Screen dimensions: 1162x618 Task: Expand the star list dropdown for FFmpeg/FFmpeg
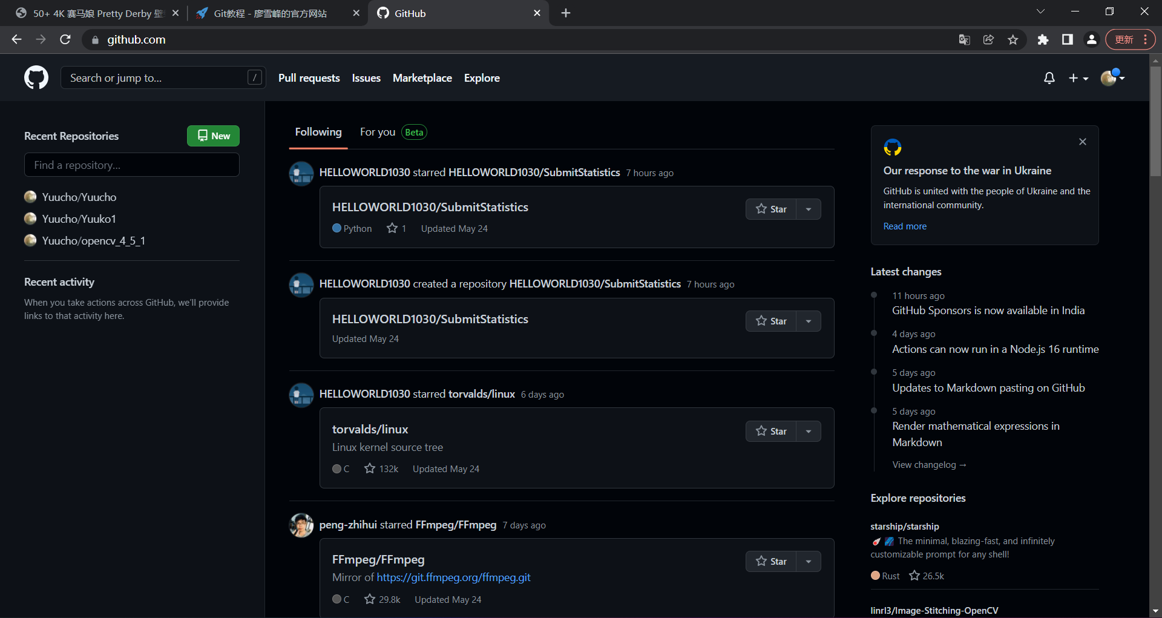[x=809, y=561]
